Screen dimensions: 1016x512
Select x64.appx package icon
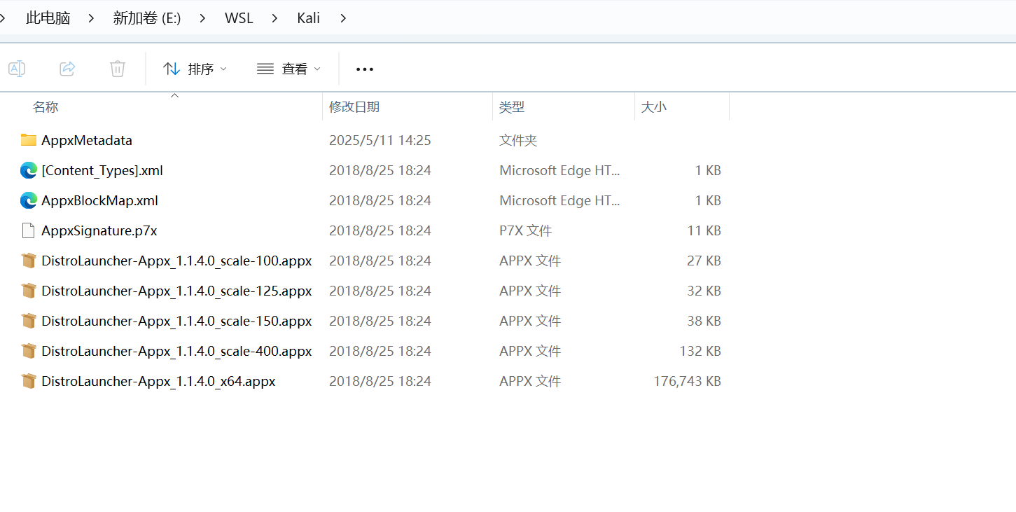pos(29,381)
